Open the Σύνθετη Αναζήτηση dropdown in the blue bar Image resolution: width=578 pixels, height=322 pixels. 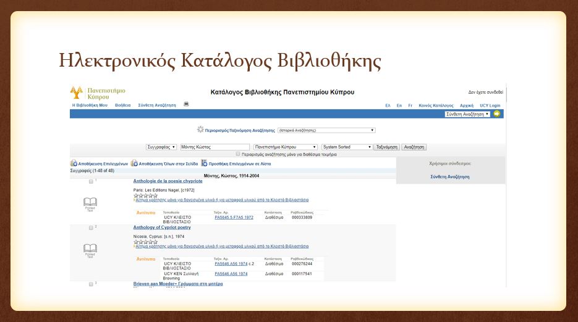467,114
